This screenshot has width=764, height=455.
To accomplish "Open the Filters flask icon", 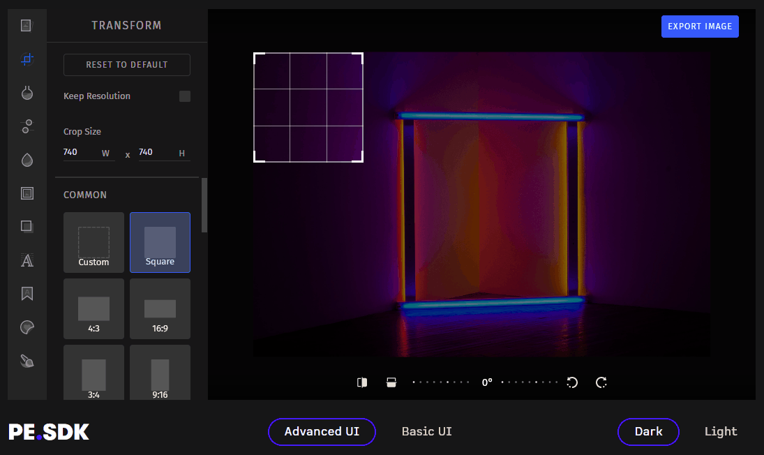I will point(27,93).
